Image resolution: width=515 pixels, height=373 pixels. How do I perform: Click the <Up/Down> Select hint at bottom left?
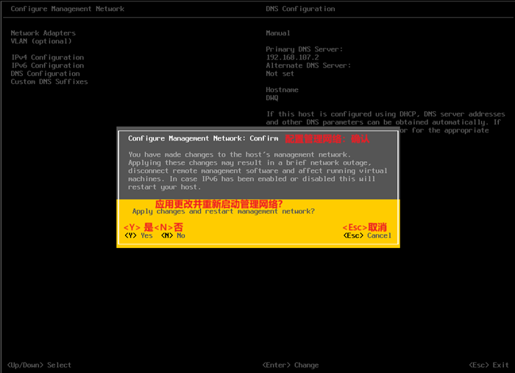[x=39, y=365]
